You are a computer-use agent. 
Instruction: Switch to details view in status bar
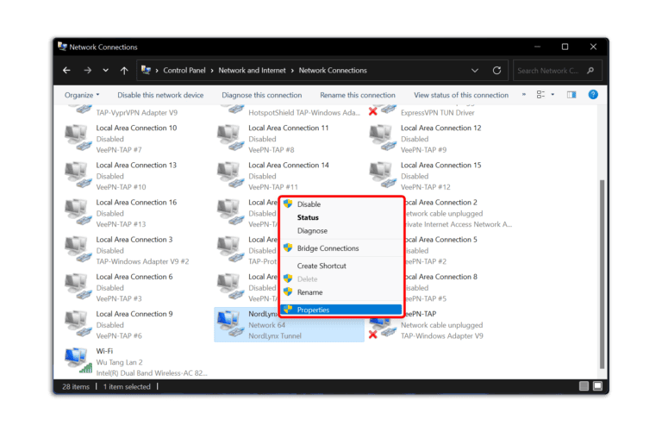click(x=584, y=386)
